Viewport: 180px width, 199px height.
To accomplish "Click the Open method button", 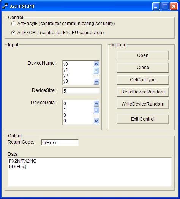I will pos(143,55).
